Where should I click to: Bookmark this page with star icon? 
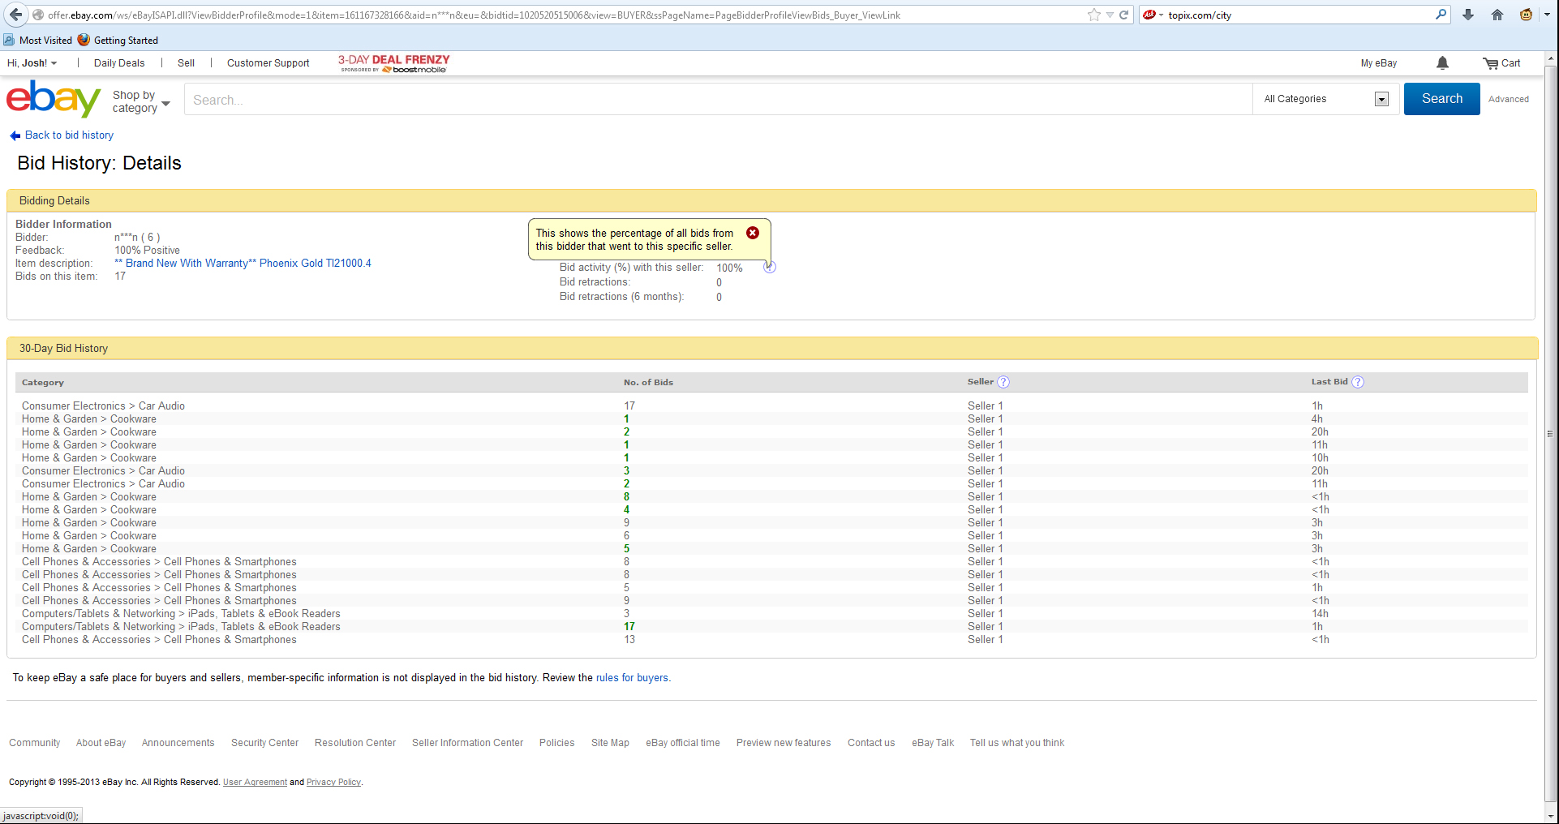(x=1093, y=15)
